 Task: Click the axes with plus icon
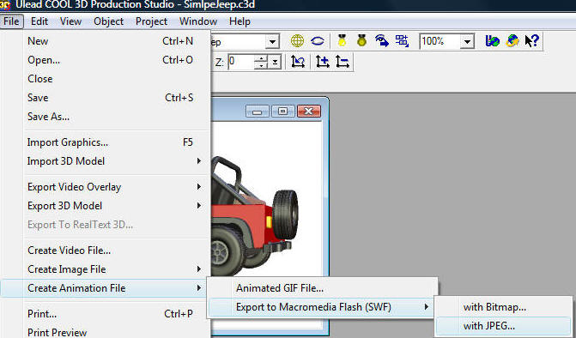(322, 61)
